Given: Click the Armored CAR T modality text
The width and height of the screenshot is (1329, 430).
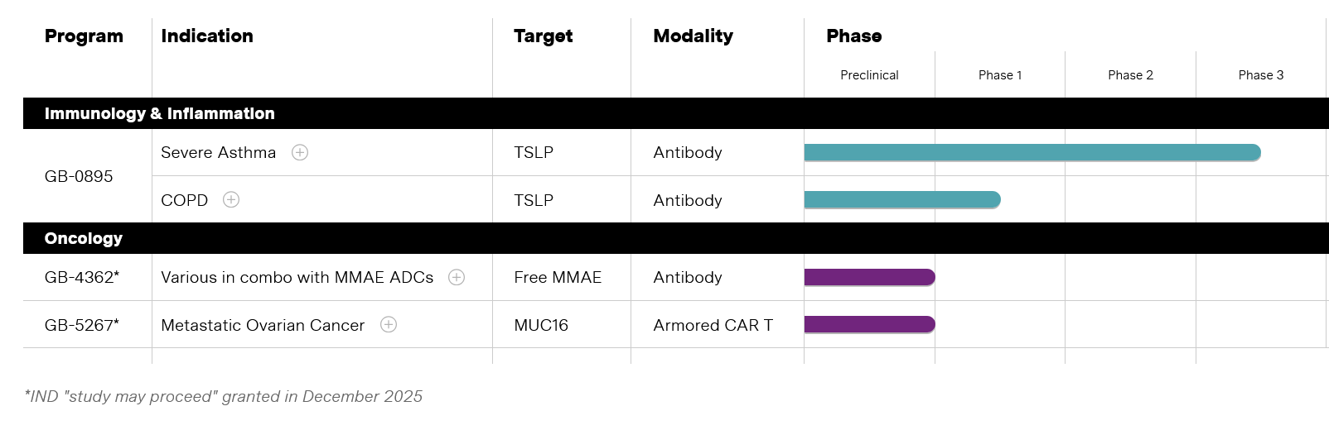Looking at the screenshot, I should point(713,325).
